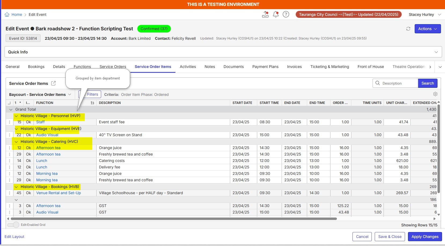Click the horizontal scrollbar of the grid
The image size is (445, 246).
(174, 219)
